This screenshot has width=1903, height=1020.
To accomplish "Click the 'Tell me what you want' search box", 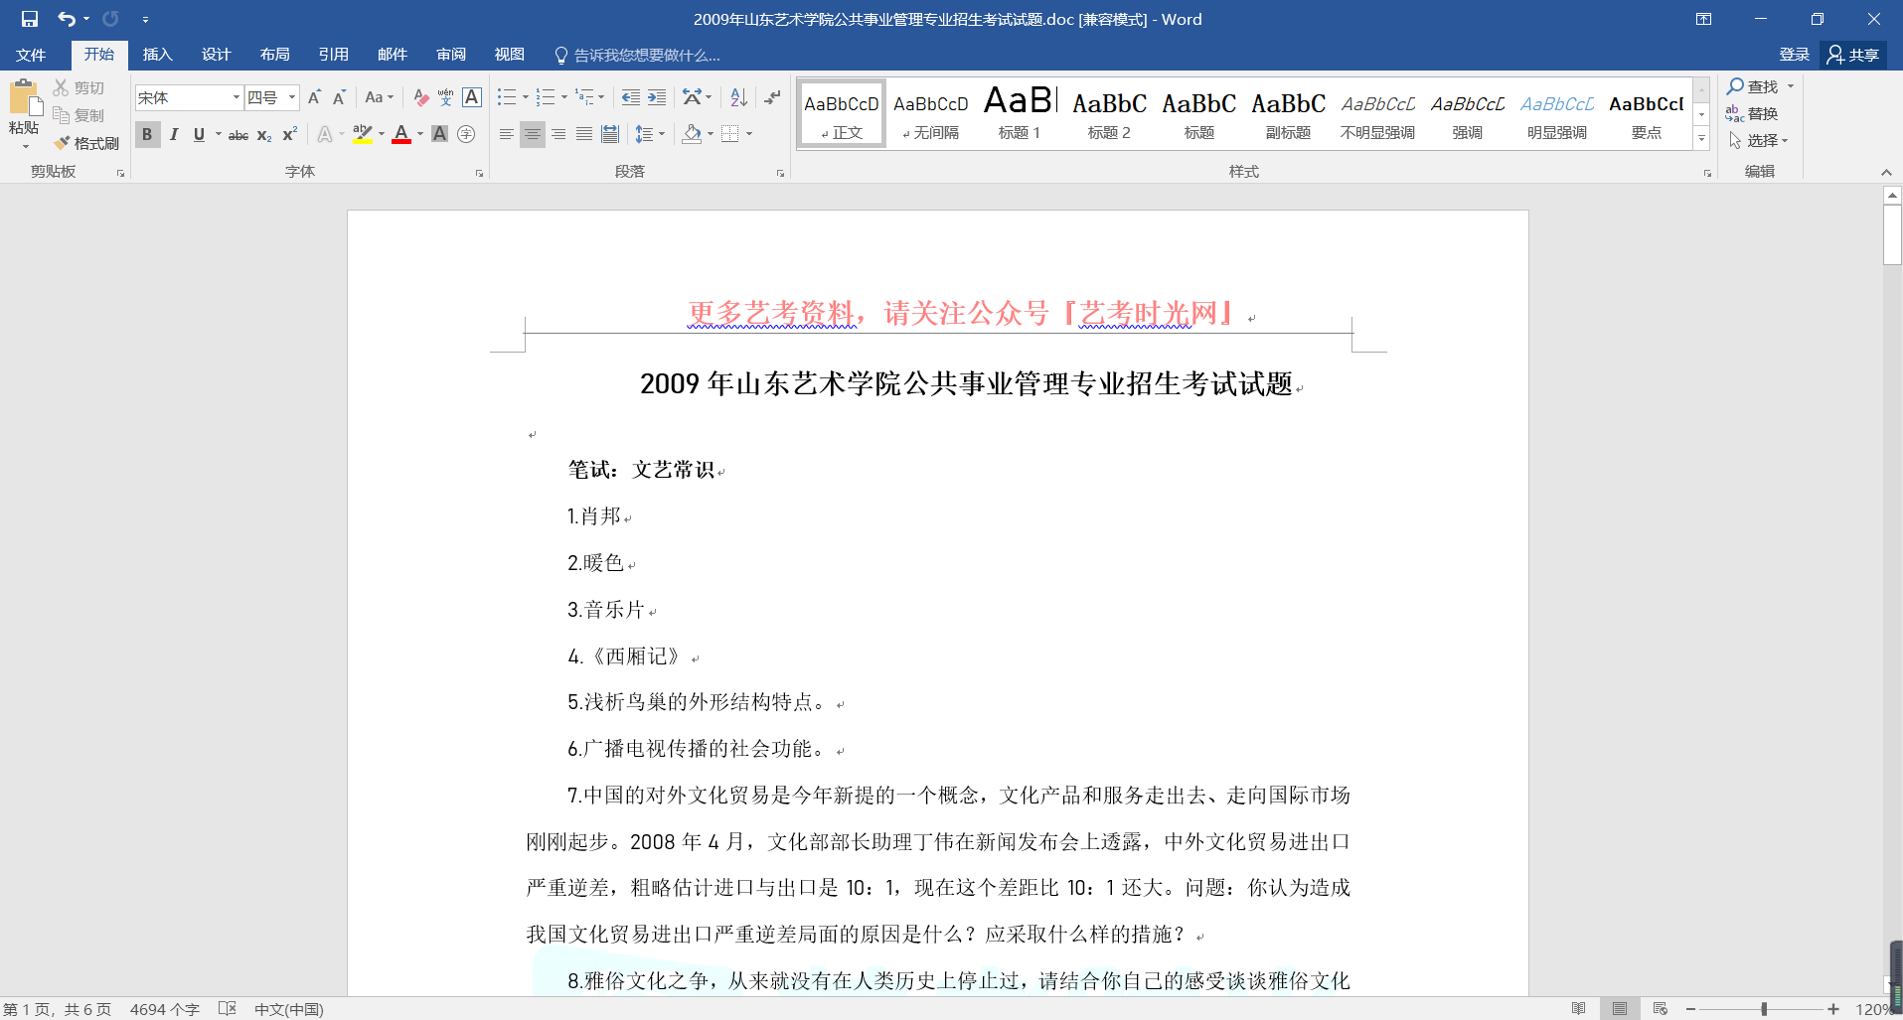I will click(x=646, y=55).
